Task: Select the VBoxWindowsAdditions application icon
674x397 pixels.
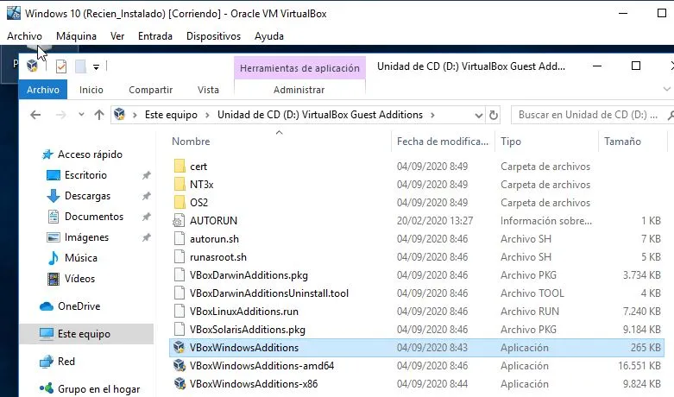Action: (179, 347)
